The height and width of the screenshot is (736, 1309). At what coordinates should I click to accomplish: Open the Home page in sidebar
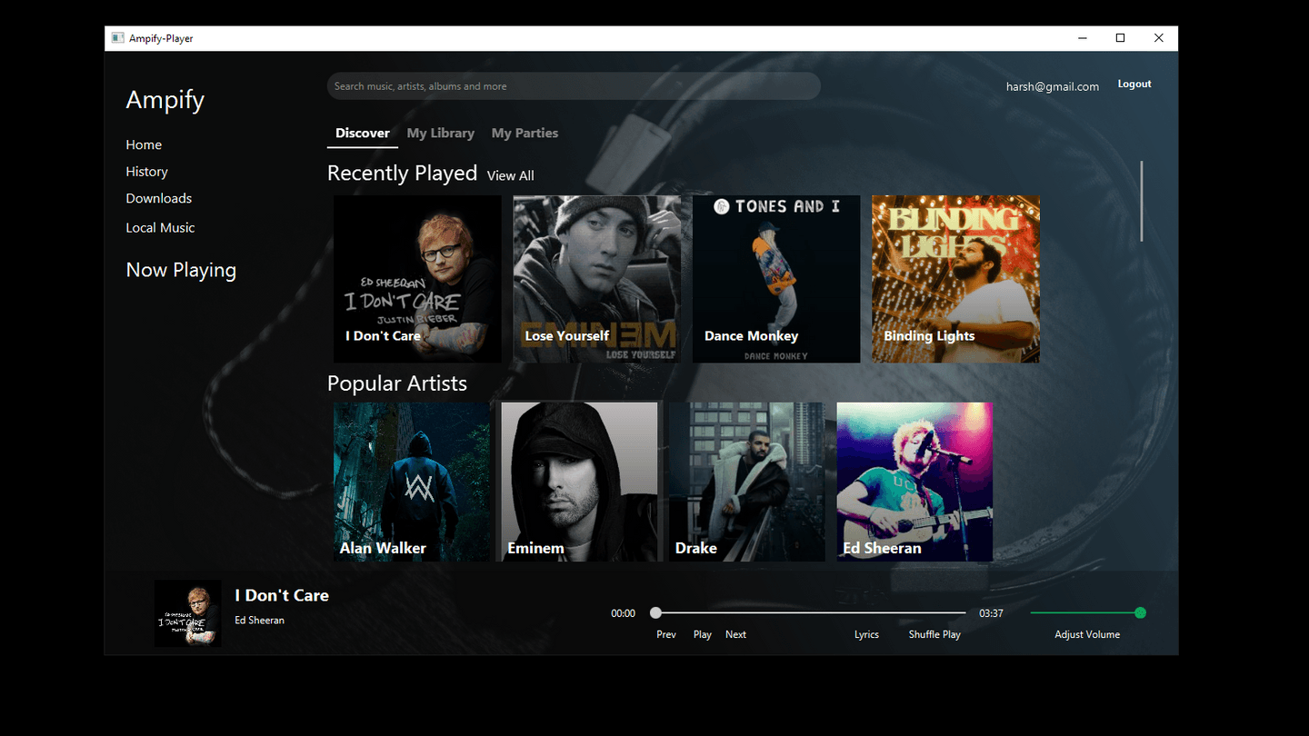click(144, 144)
